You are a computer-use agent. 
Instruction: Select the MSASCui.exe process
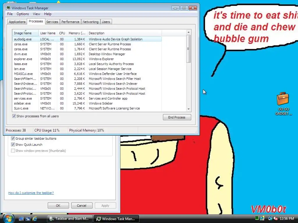coord(87,74)
